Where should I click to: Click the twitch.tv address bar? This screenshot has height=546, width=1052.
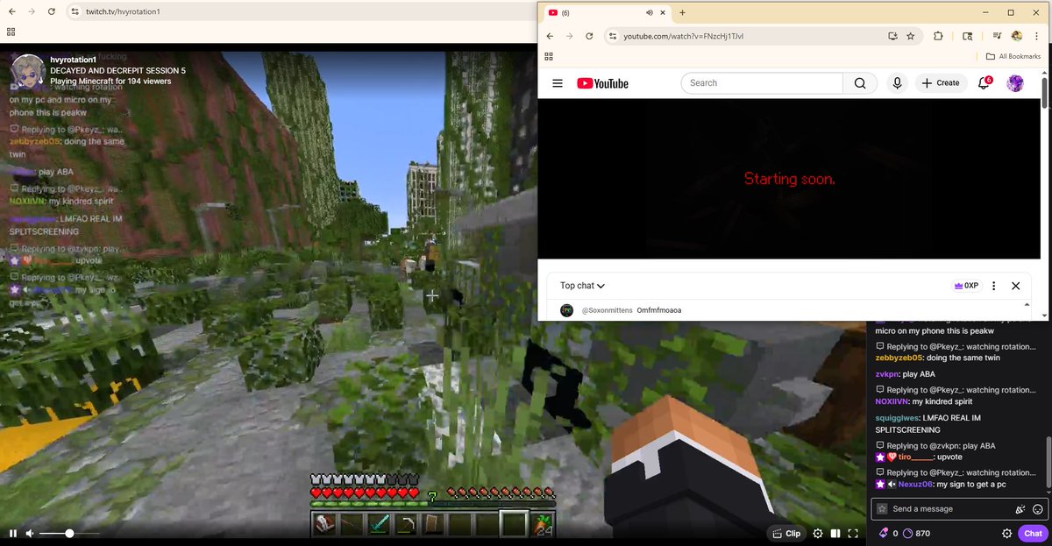tap(298, 11)
